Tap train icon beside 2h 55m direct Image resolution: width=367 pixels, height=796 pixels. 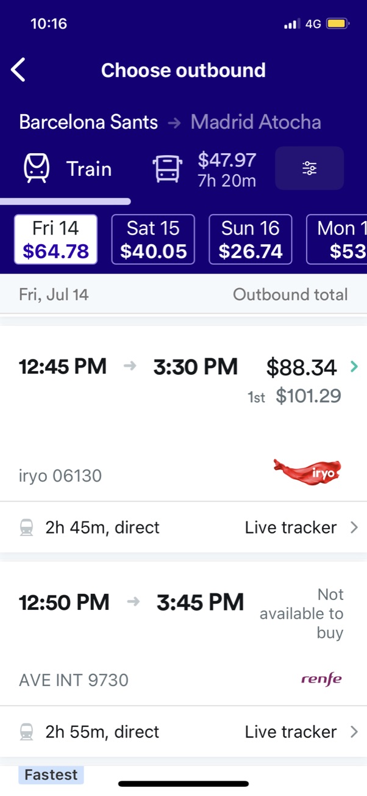[x=26, y=732]
